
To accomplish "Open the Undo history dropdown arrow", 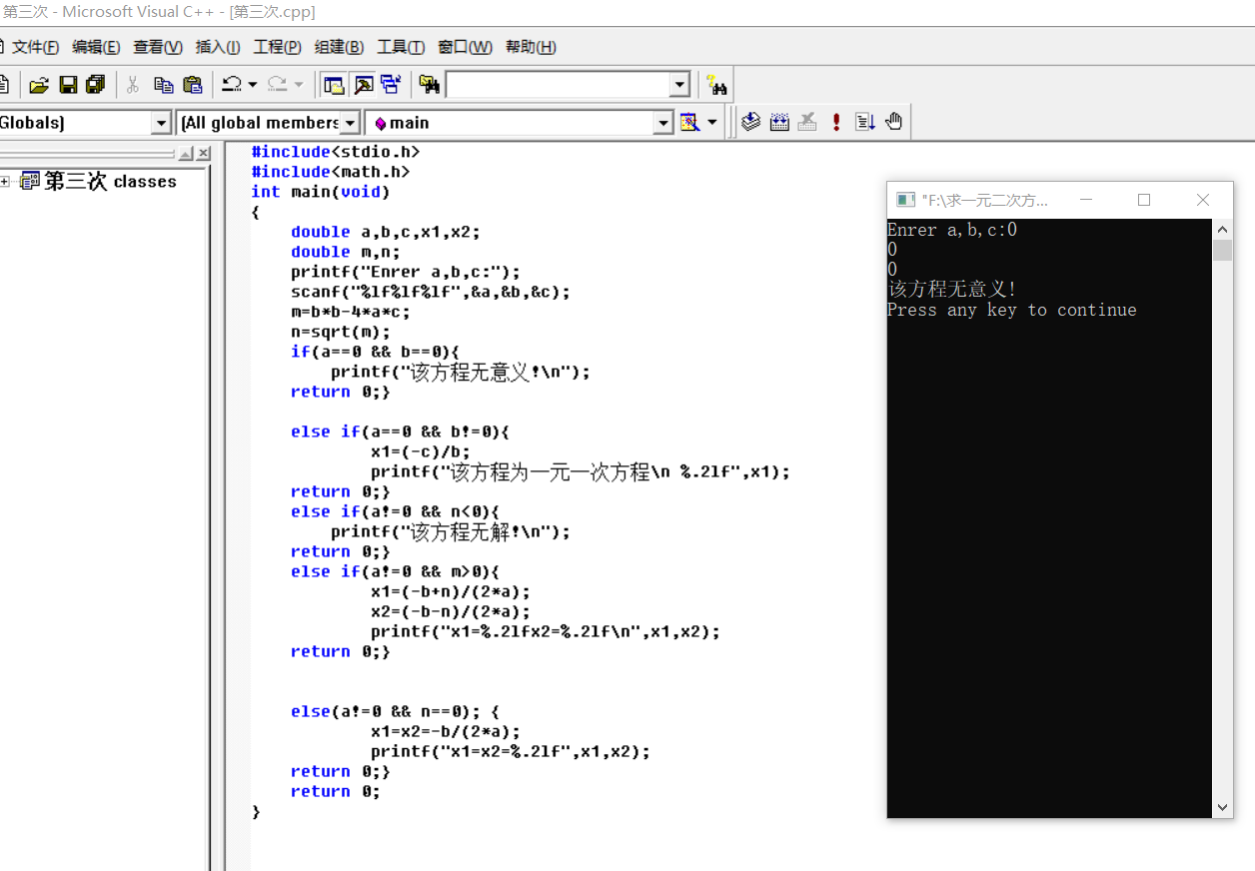I will click(252, 85).
